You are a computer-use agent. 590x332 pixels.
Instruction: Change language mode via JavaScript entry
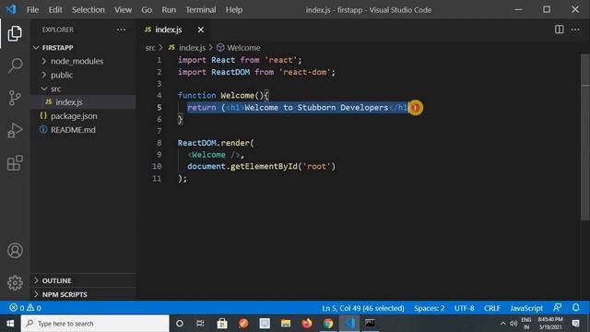click(526, 308)
